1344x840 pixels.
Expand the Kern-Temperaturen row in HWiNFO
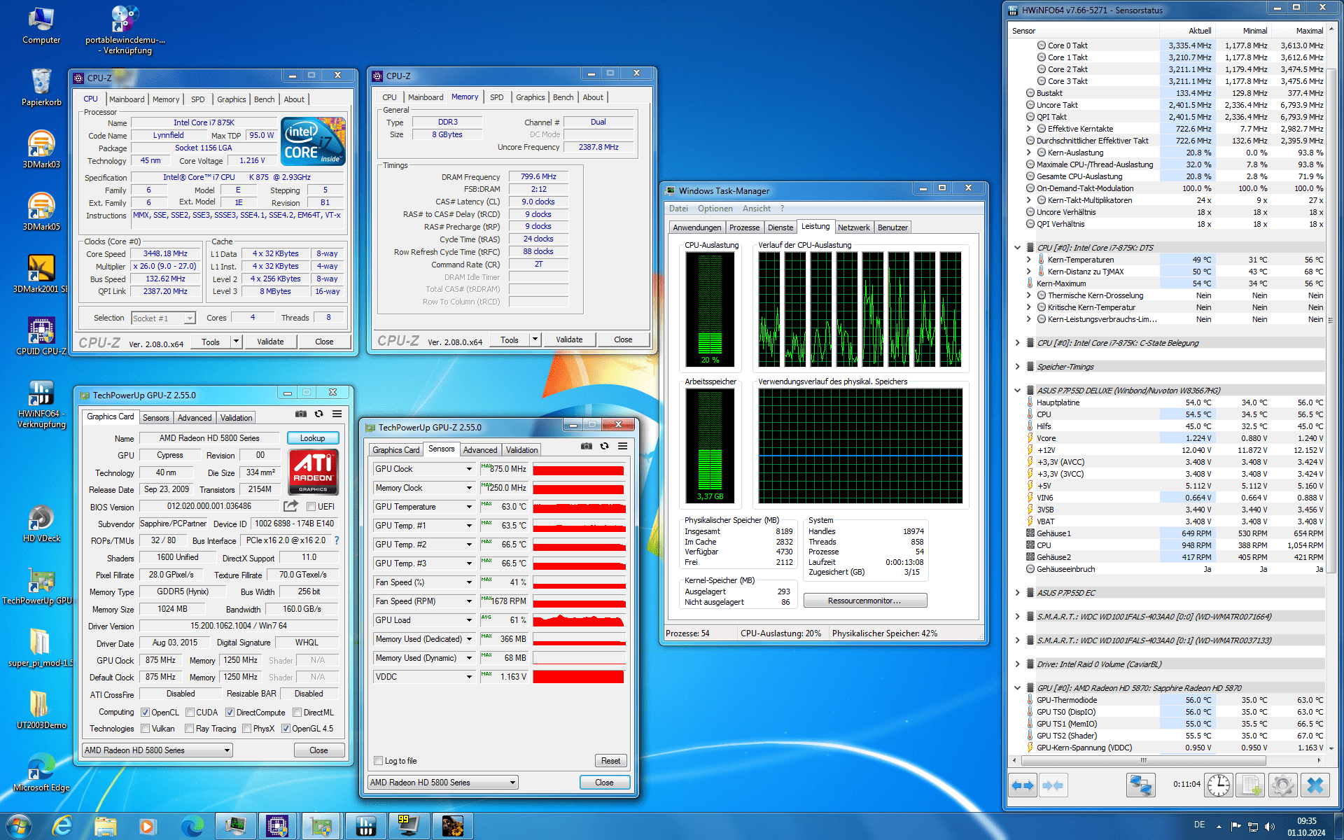(1028, 260)
